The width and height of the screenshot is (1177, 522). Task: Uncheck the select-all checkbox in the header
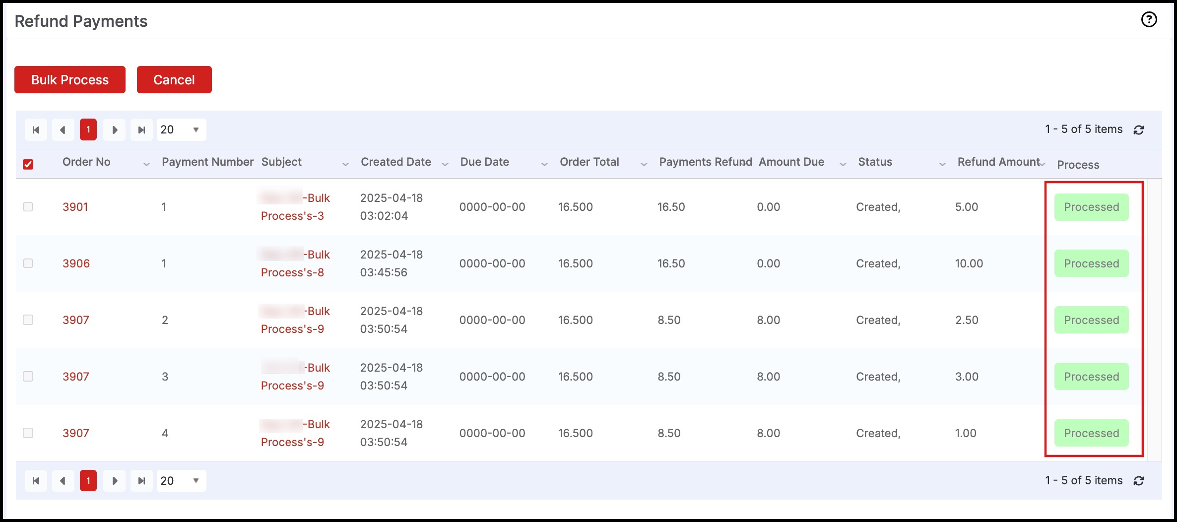pyautogui.click(x=28, y=164)
